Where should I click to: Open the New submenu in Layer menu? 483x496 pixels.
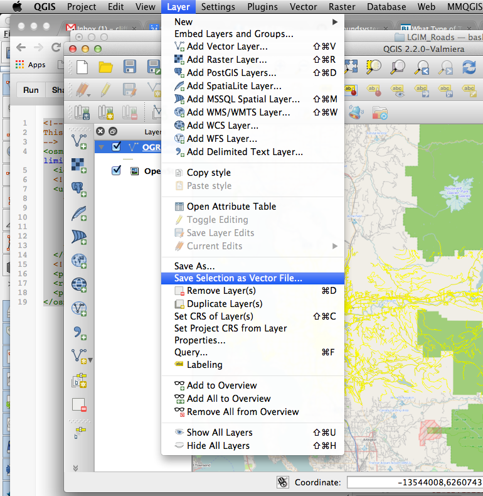click(x=253, y=22)
